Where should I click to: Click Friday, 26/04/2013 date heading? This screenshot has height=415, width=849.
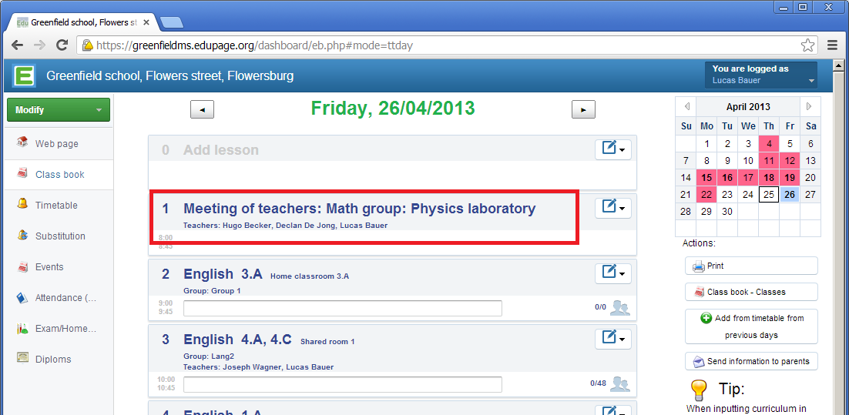pos(393,109)
